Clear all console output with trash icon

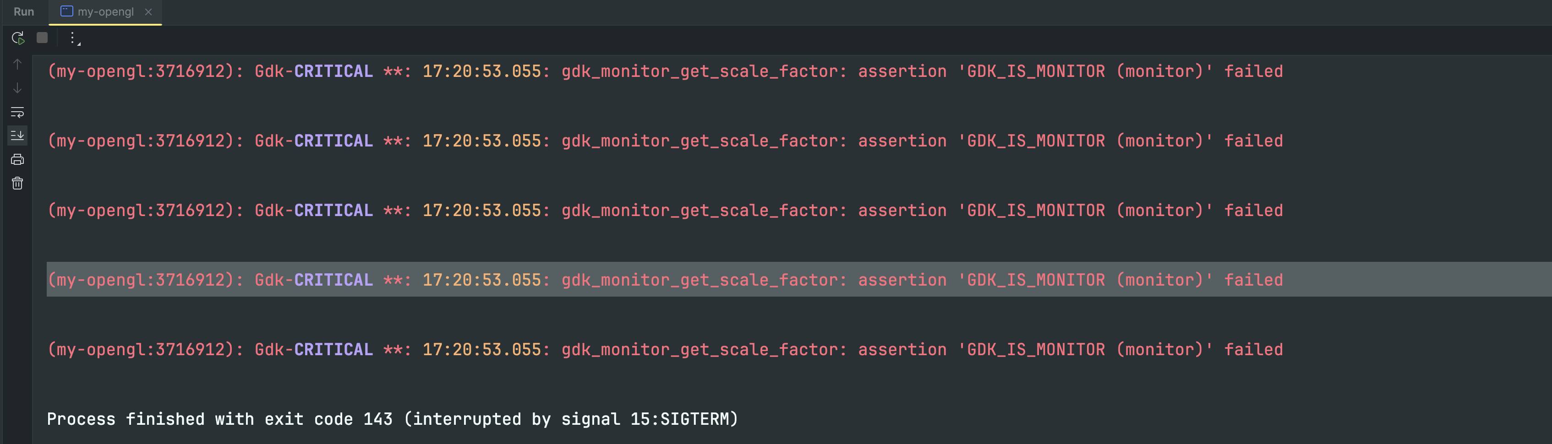[x=17, y=184]
